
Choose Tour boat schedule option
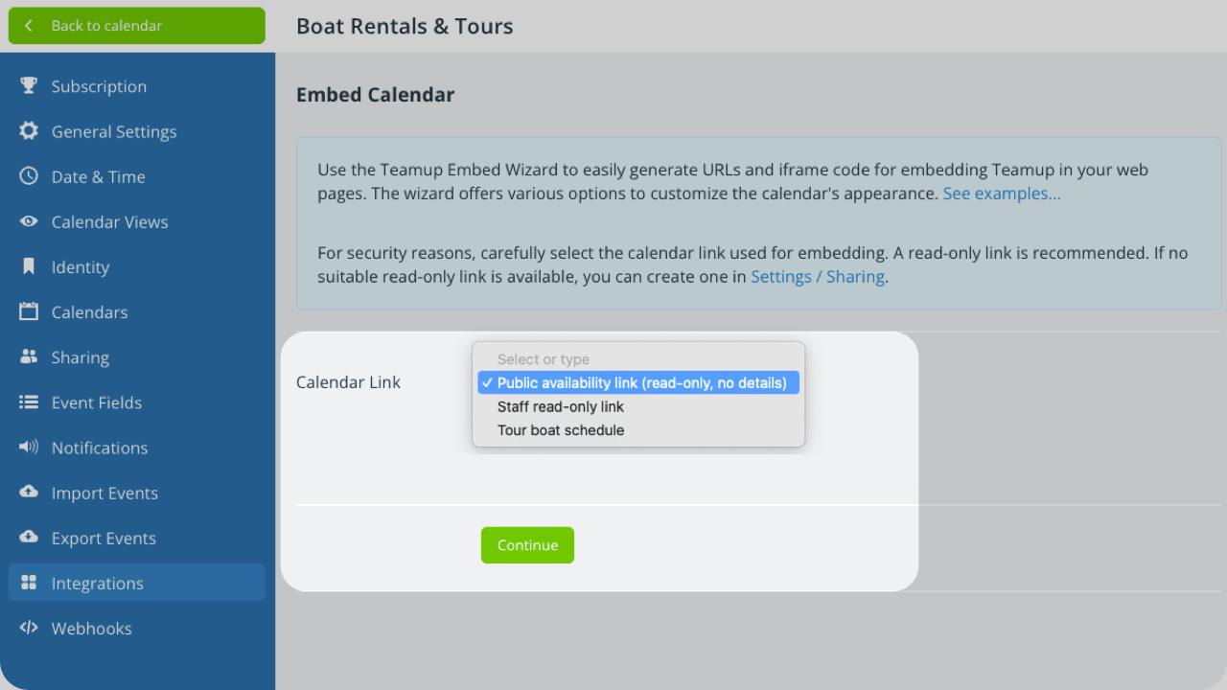638,430
